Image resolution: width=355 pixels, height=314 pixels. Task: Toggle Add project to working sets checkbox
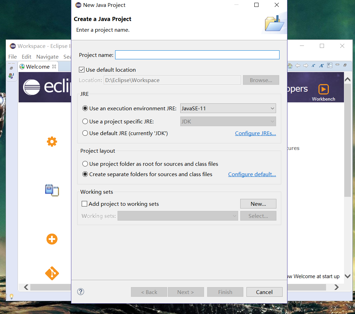pyautogui.click(x=84, y=204)
